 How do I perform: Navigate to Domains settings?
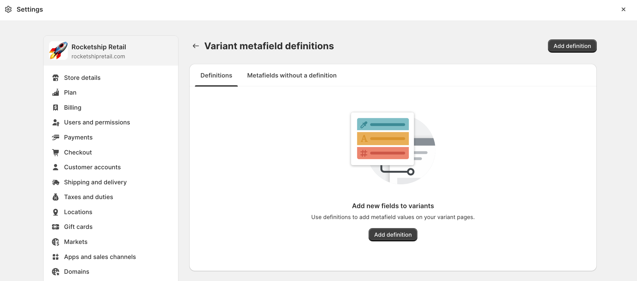(77, 272)
